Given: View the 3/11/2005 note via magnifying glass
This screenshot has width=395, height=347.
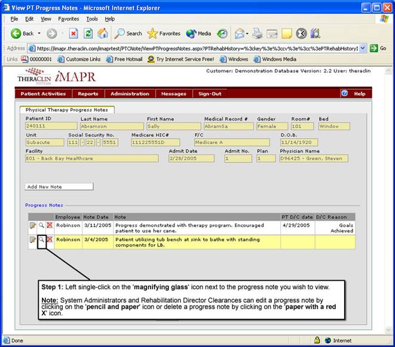Looking at the screenshot, I should tap(41, 226).
